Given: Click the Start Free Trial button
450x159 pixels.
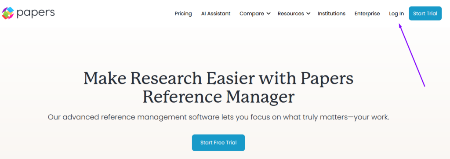Looking at the screenshot, I should click(218, 143).
